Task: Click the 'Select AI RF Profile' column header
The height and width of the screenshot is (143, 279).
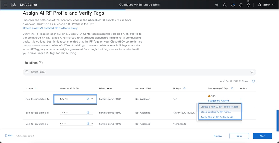Action: pyautogui.click(x=70, y=88)
